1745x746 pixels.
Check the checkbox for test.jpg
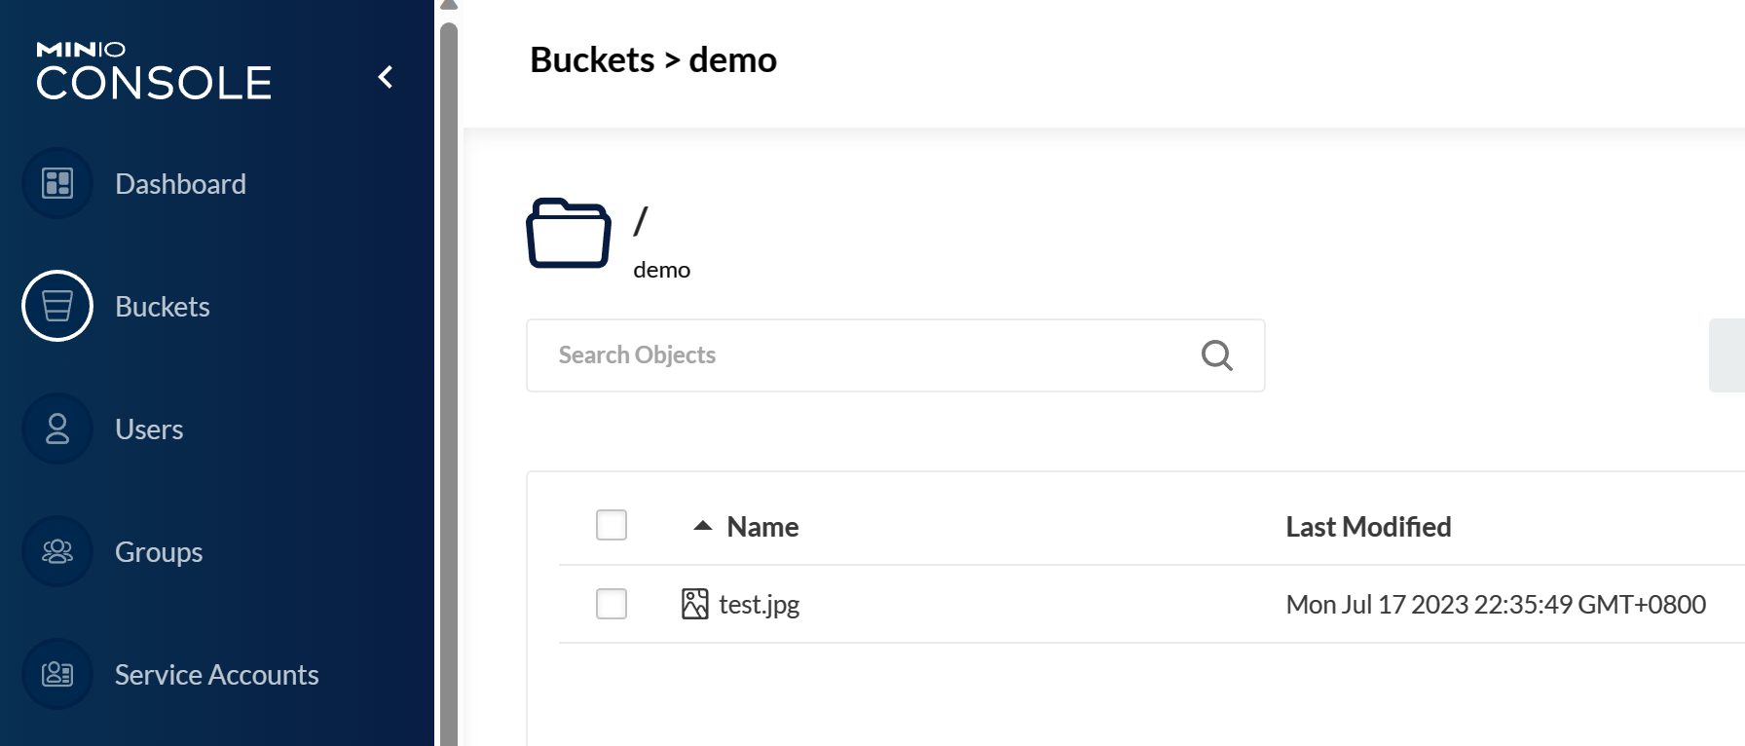click(x=612, y=604)
